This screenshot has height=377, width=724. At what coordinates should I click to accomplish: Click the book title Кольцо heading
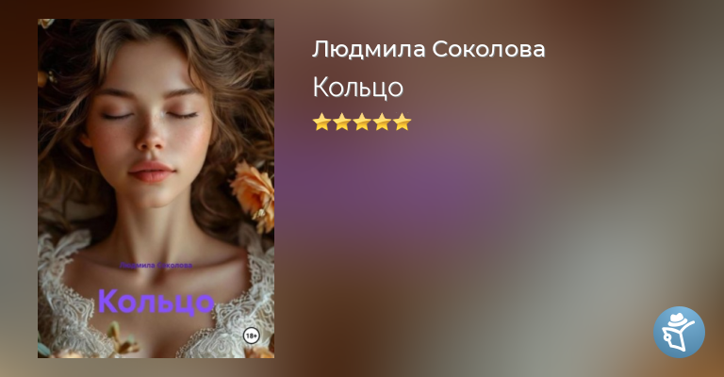[358, 88]
